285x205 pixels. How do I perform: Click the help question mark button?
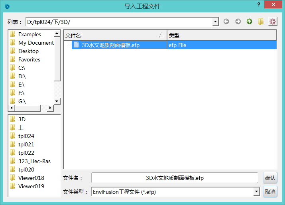[x=259, y=4]
